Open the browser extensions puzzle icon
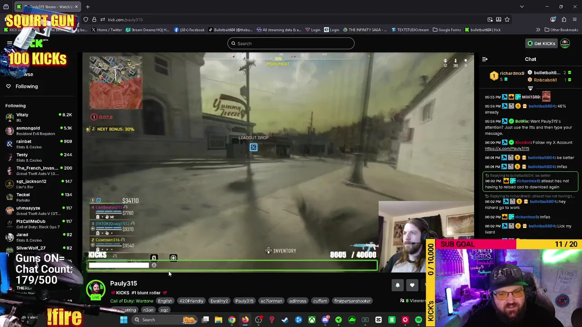The height and width of the screenshot is (327, 582). [564, 20]
